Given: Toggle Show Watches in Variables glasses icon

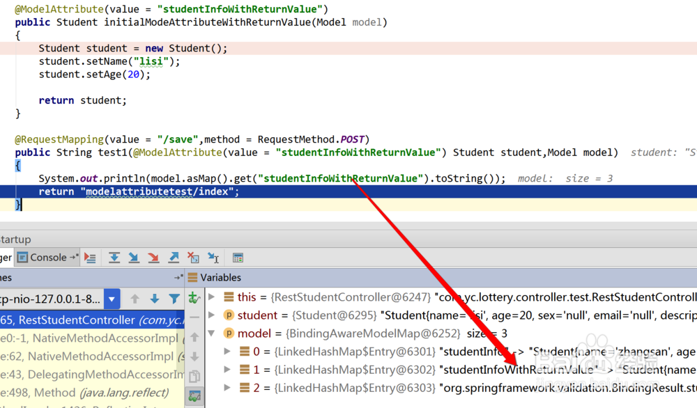Looking at the screenshot, I should click(194, 396).
